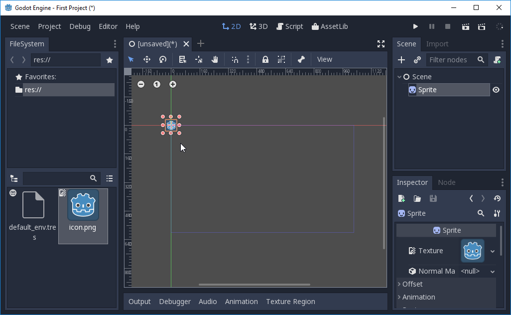Open the Texture Region bottom panel

(x=290, y=302)
